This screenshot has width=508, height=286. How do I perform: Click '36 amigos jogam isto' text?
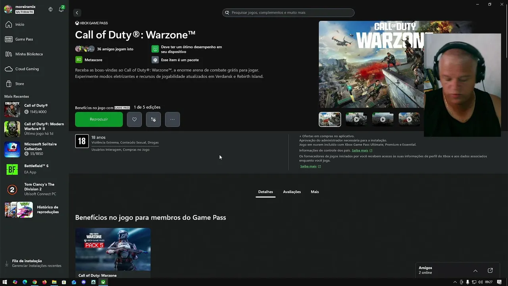(115, 49)
